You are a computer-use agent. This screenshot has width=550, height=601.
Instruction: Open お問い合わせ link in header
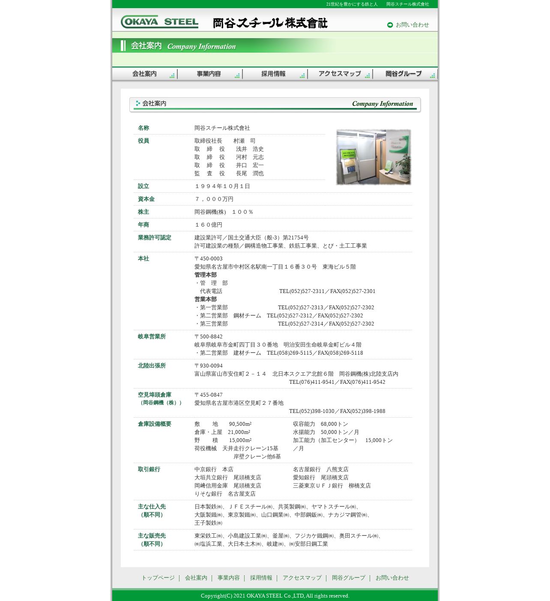412,25
